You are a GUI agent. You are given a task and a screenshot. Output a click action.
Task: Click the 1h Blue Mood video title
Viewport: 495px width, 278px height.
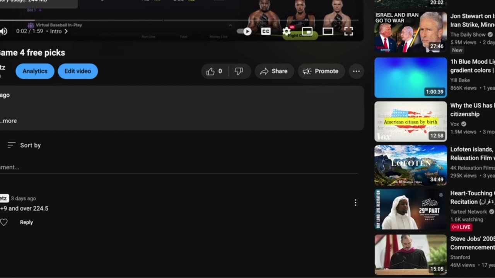[473, 66]
